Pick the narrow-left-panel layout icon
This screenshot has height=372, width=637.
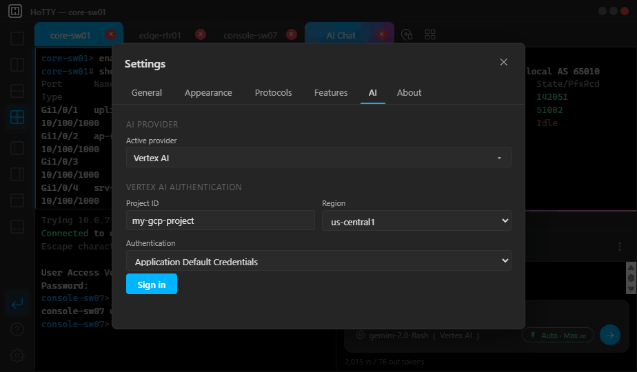[x=17, y=148]
